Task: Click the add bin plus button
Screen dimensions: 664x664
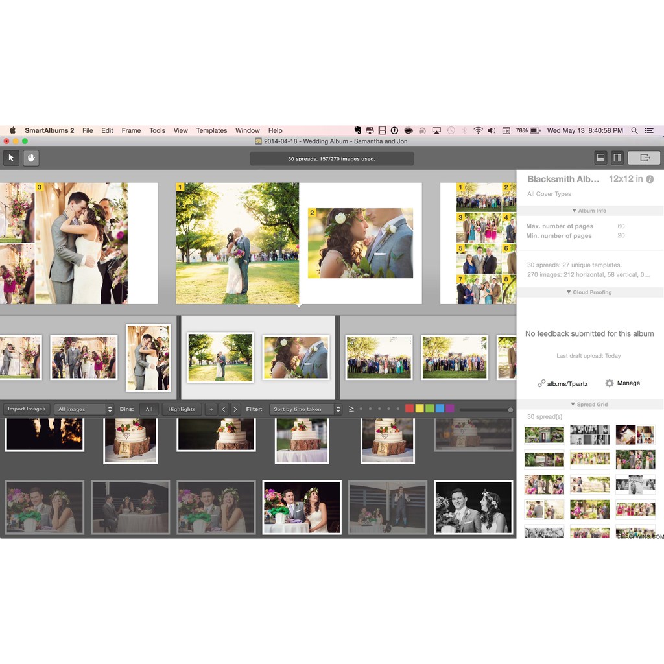Action: (211, 409)
